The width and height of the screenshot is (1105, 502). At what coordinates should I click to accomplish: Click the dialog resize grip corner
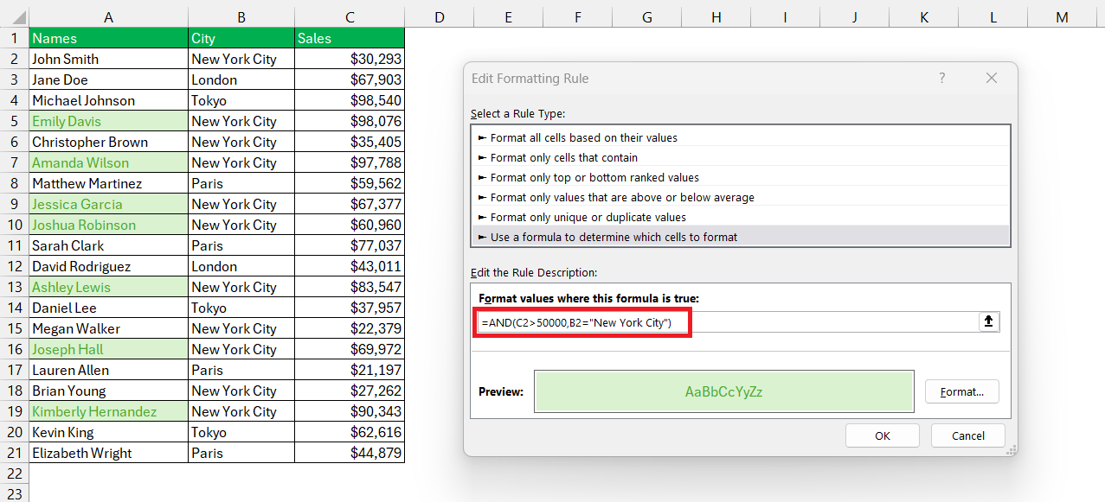(x=1010, y=449)
